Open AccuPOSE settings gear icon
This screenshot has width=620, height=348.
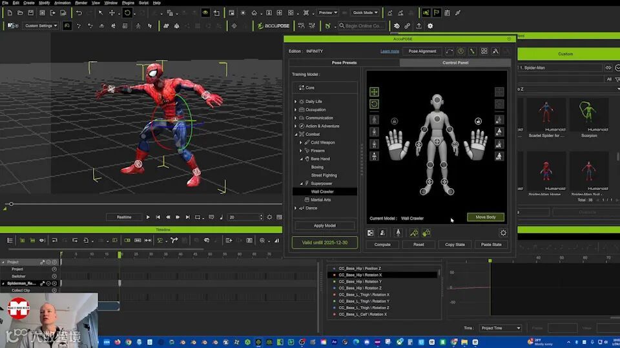pyautogui.click(x=503, y=233)
